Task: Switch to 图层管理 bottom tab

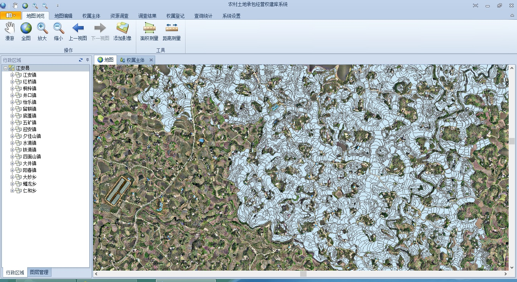Action: [39, 272]
